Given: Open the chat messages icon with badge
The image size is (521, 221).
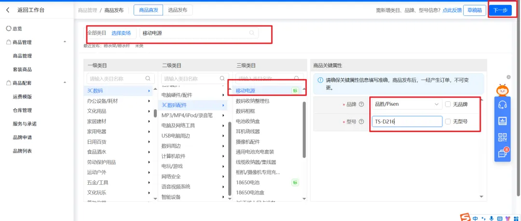Looking at the screenshot, I should pos(502,153).
